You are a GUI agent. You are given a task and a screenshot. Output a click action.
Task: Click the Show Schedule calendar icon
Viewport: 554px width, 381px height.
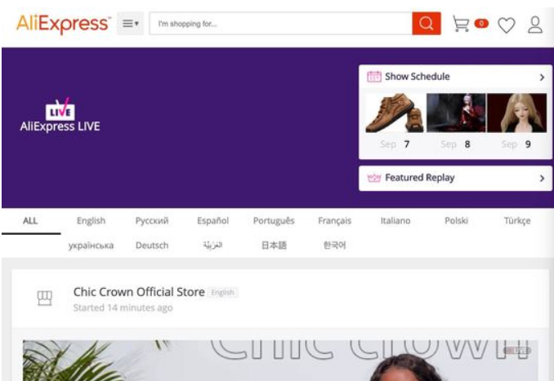(x=373, y=76)
